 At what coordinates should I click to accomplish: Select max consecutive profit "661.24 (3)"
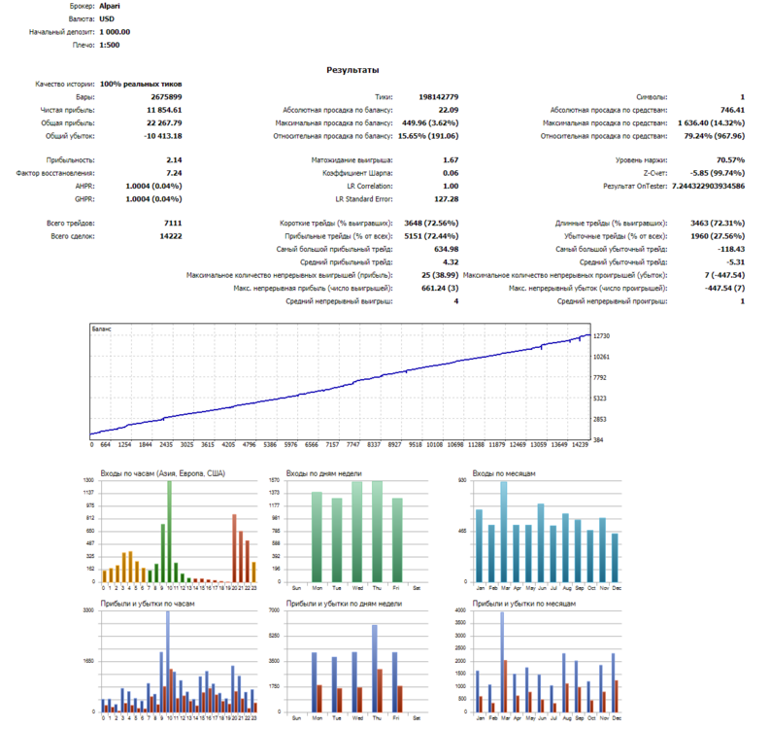(x=440, y=288)
